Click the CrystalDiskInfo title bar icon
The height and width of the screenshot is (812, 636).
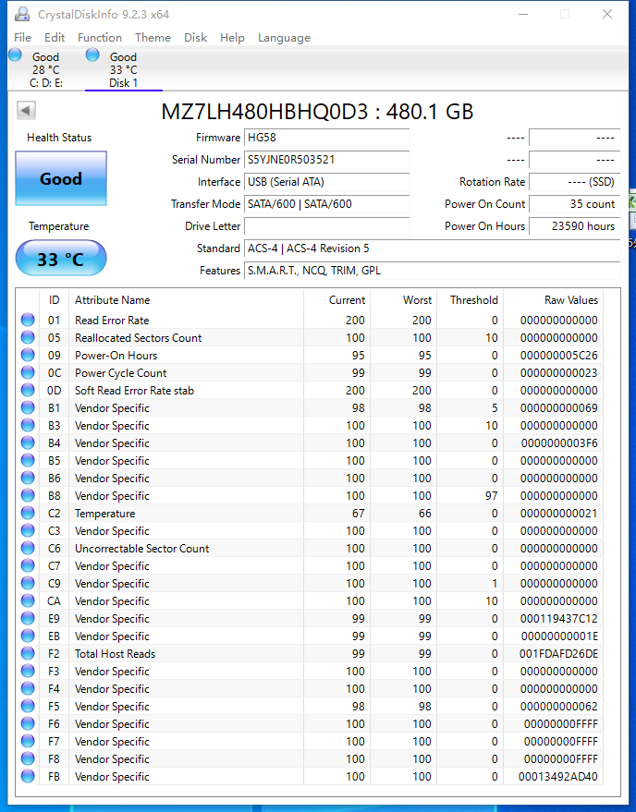[22, 14]
